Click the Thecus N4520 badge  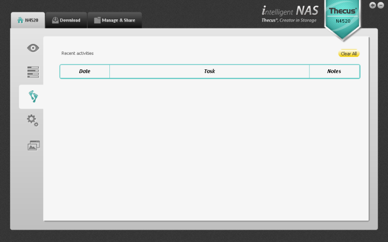[x=343, y=19]
